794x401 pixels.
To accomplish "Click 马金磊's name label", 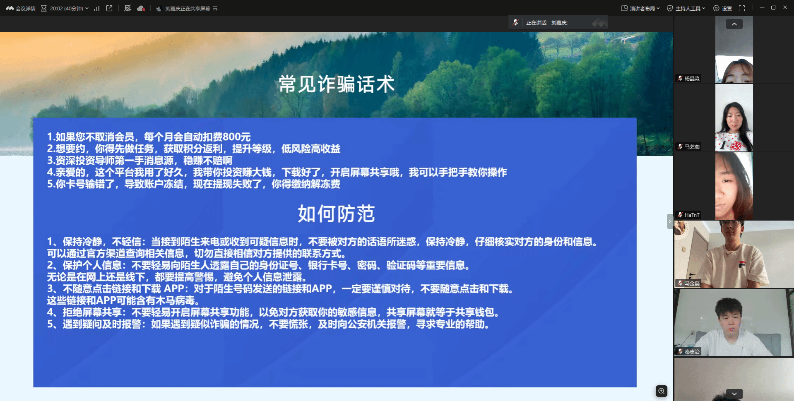I will tap(692, 283).
